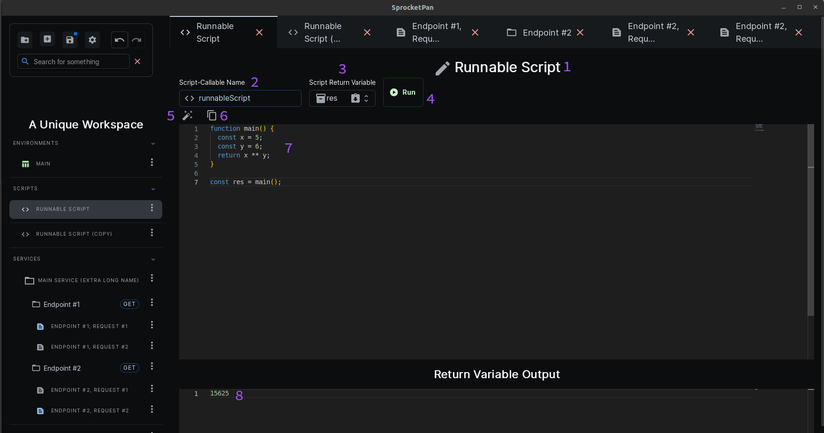Run the script
824x433 pixels.
(x=403, y=92)
